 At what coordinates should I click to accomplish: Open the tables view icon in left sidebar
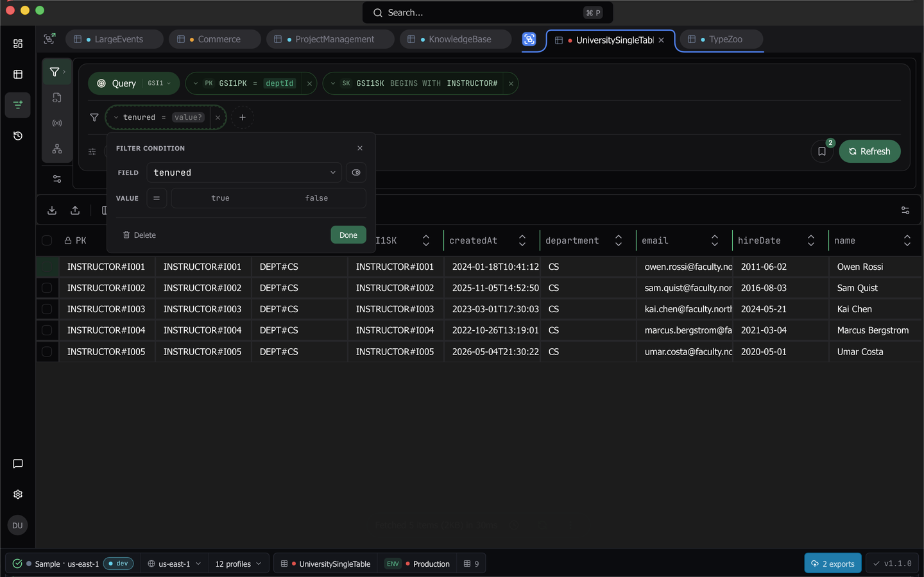18,74
